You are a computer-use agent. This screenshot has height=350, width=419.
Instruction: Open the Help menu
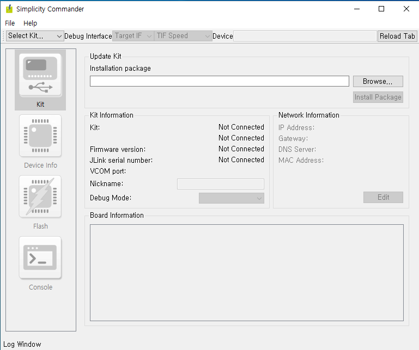coord(30,23)
